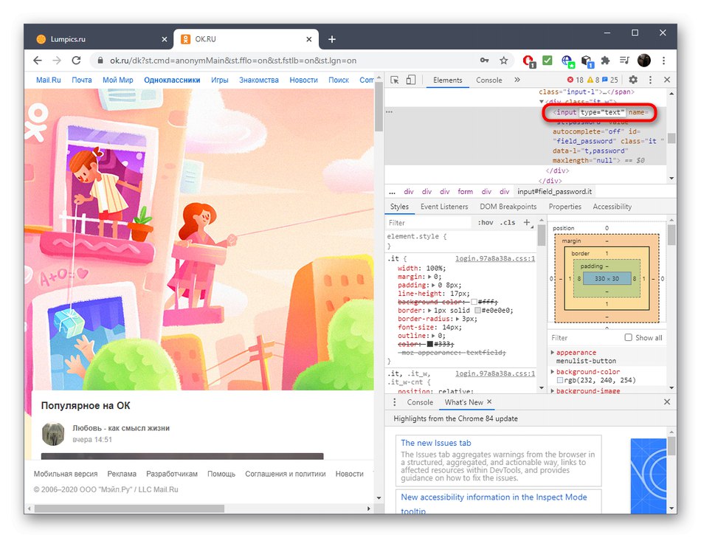Open the Игры link
Screen dimensions: 701x538
tap(219, 80)
